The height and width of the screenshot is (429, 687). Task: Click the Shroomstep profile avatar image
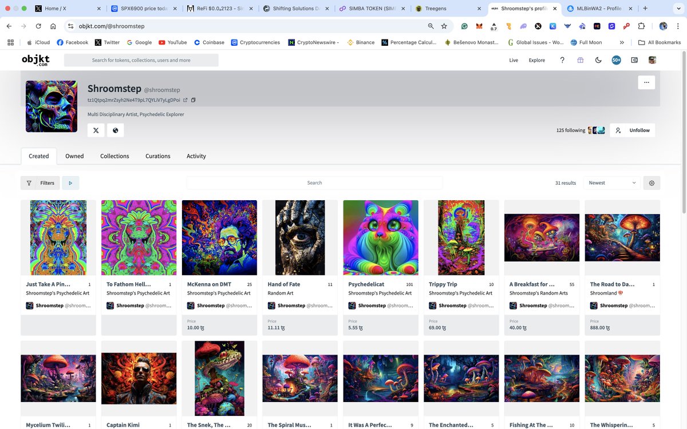52,106
